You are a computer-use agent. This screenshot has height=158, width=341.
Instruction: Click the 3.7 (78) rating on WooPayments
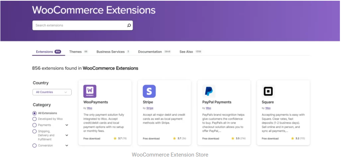(122, 138)
